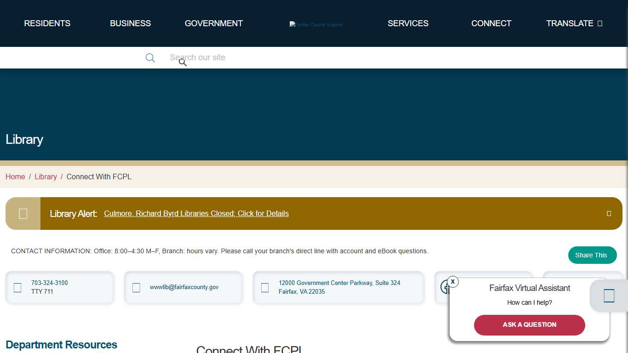
Task: Dismiss the gold Library Alert banner
Action: (609, 213)
